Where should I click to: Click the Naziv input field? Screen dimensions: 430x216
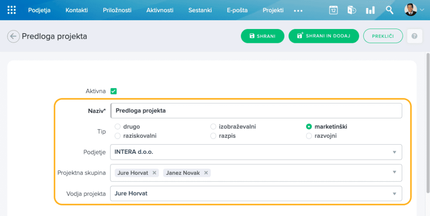256,111
